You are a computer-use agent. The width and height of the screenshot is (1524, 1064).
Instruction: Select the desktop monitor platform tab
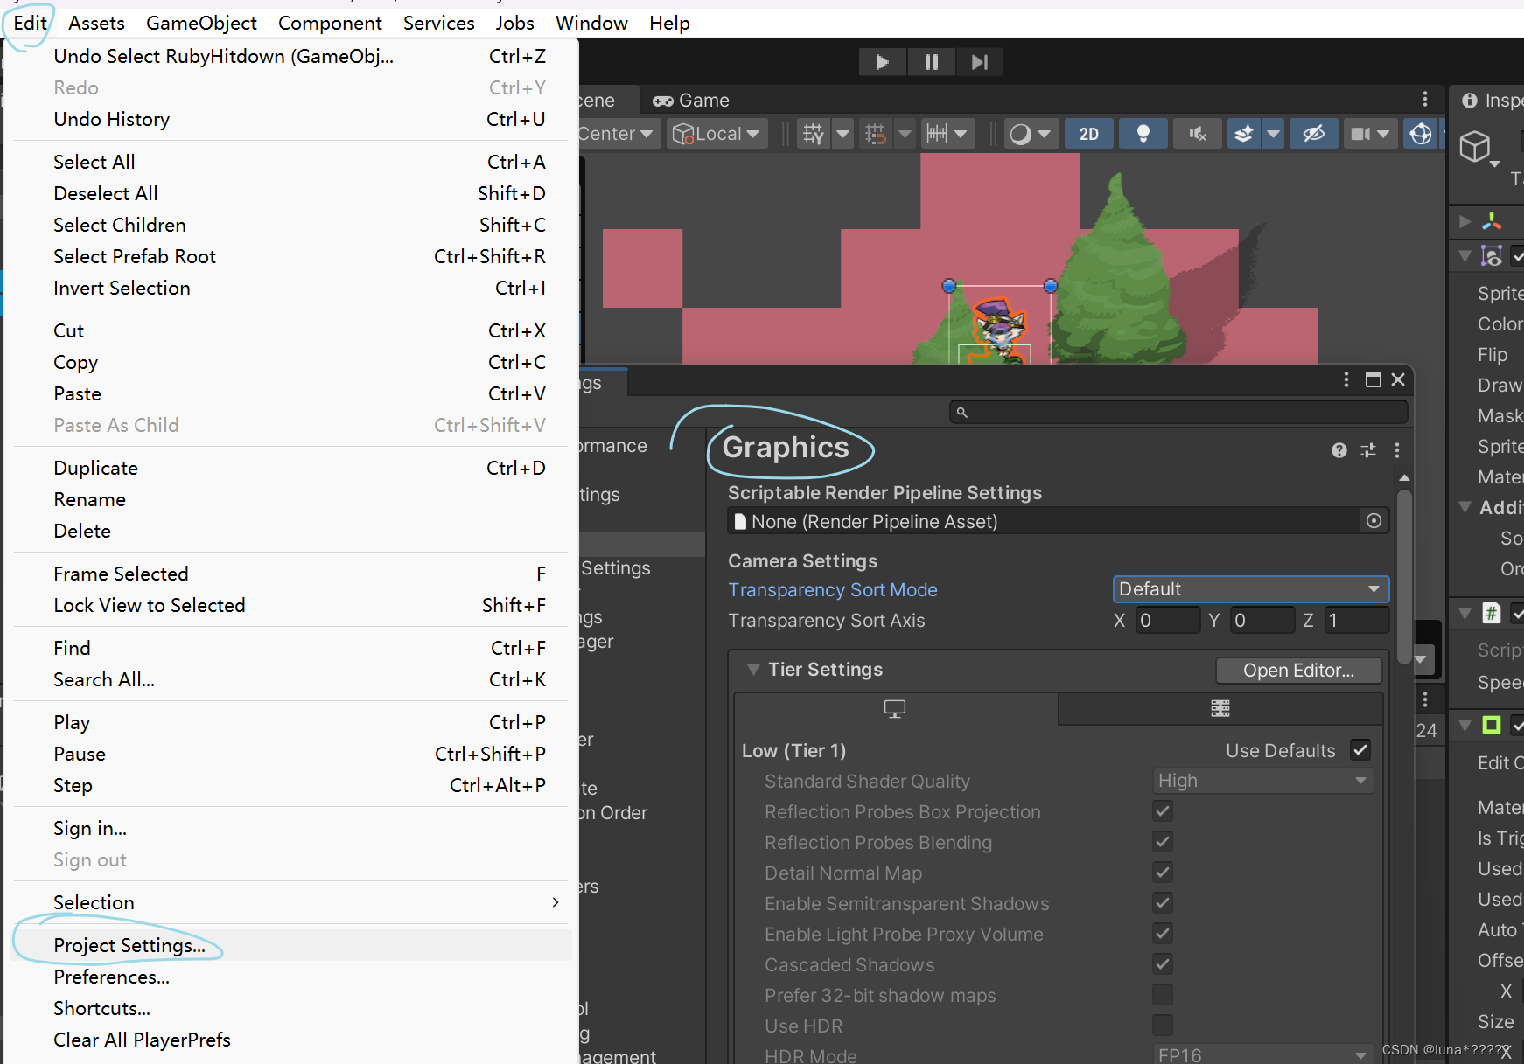click(895, 709)
